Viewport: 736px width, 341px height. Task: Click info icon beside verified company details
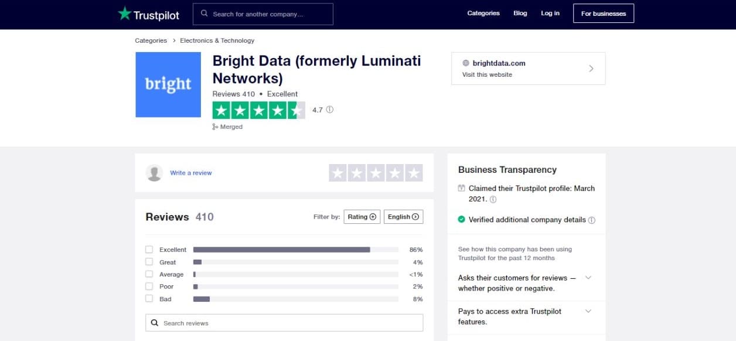[x=592, y=220]
